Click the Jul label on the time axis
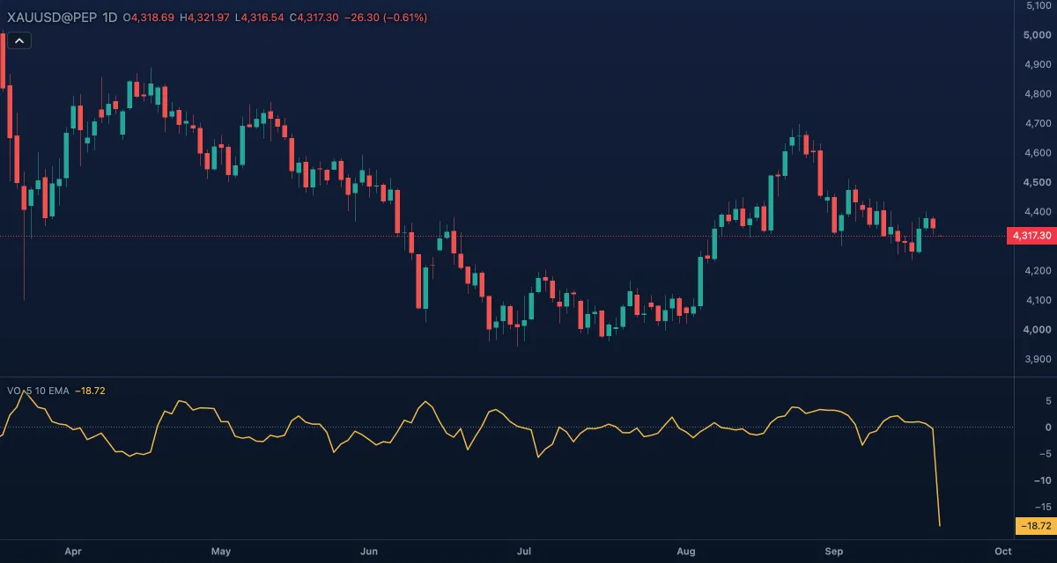The image size is (1057, 563). 524,552
